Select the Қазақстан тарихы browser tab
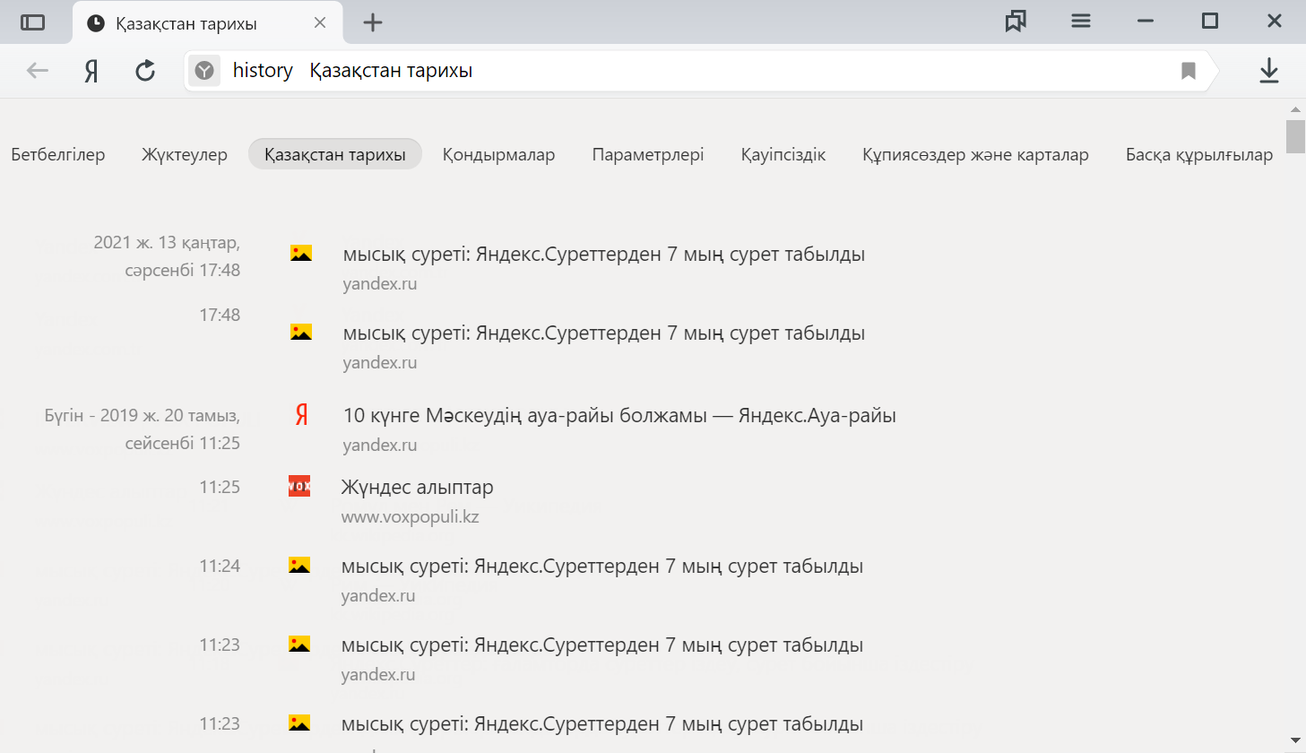Viewport: 1306px width, 753px height. 207,23
